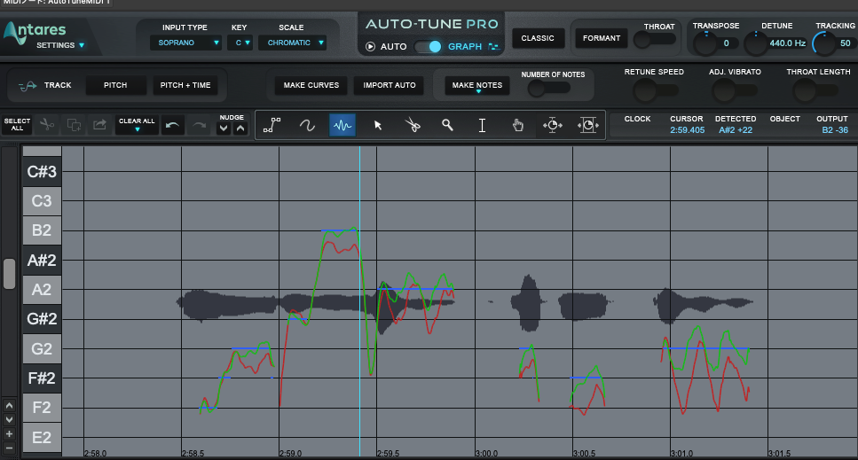Select the Hand scroll tool
The height and width of the screenshot is (460, 858).
pyautogui.click(x=517, y=125)
